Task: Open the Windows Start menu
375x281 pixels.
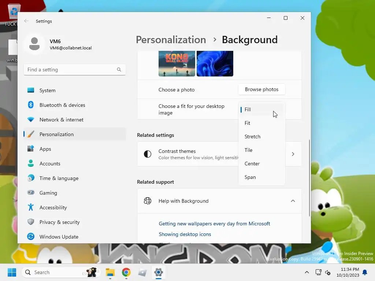Action: click(12, 272)
